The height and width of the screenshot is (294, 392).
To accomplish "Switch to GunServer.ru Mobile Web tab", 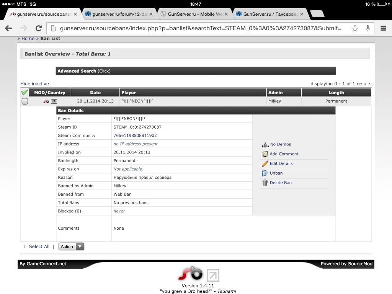I will [x=195, y=14].
